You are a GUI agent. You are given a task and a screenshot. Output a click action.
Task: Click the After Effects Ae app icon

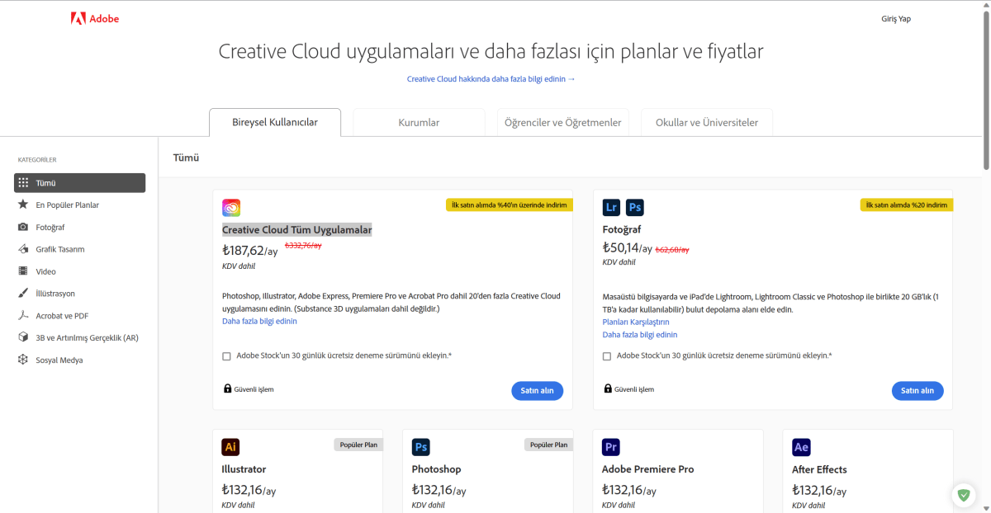pos(801,447)
